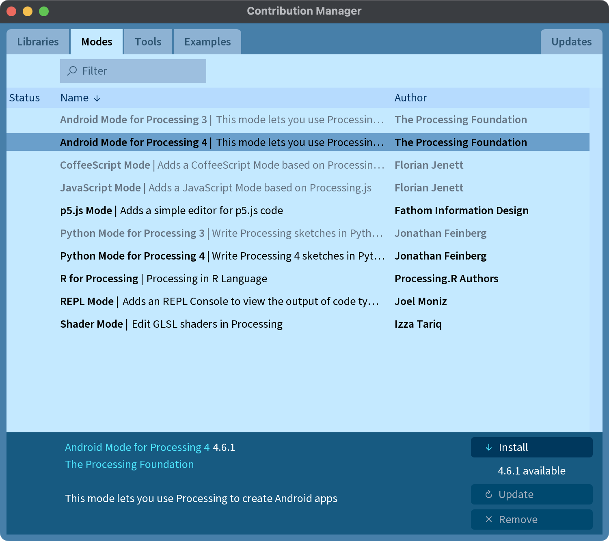Select the JavaScript Mode row
The image size is (609, 541).
point(298,188)
